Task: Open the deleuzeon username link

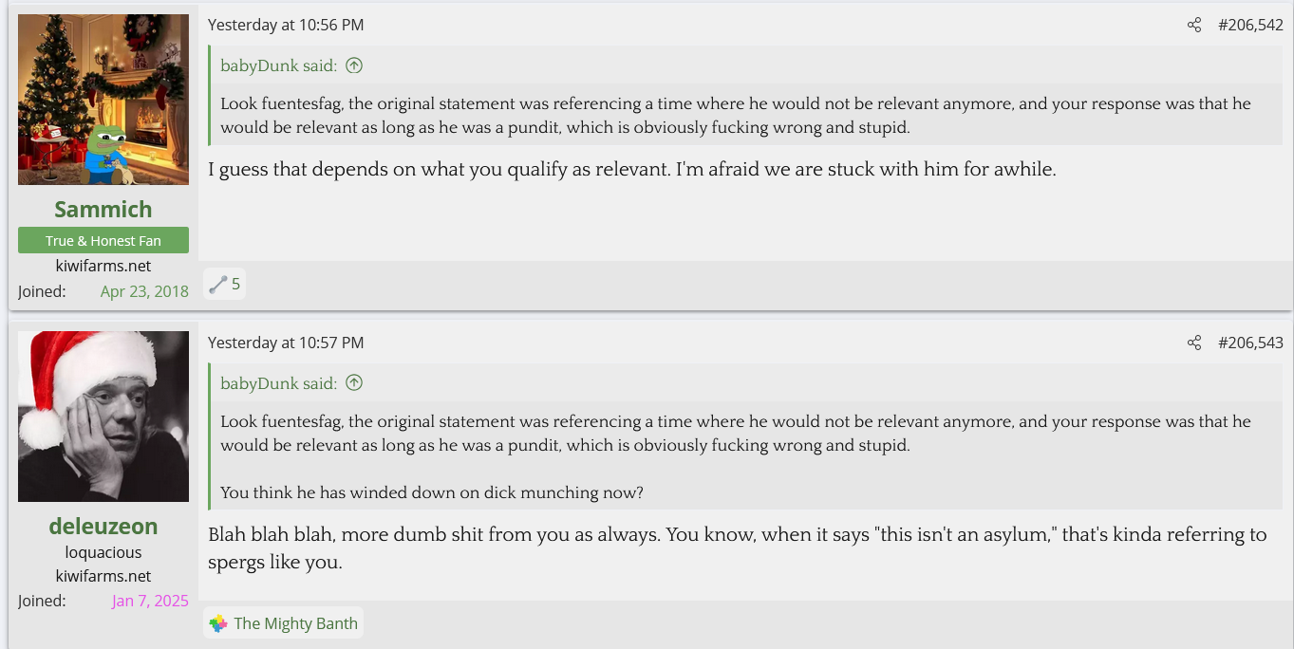Action: click(x=103, y=527)
